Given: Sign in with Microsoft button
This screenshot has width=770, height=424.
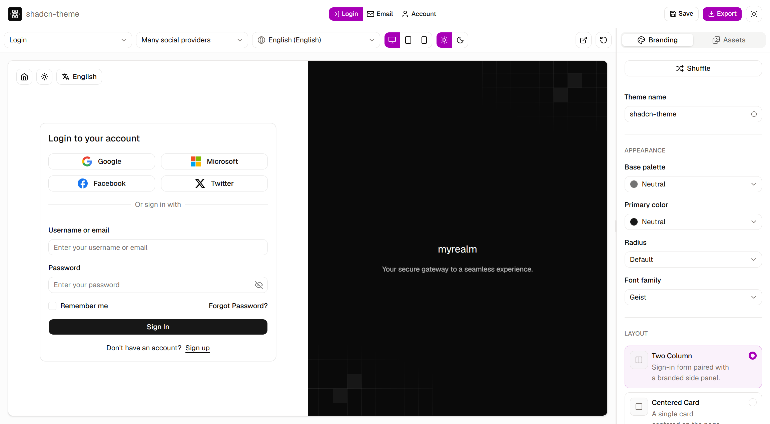Looking at the screenshot, I should [214, 161].
